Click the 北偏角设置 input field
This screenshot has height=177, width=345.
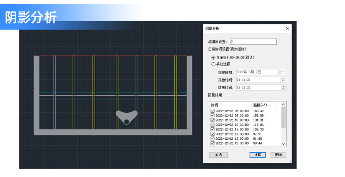pyautogui.click(x=253, y=42)
